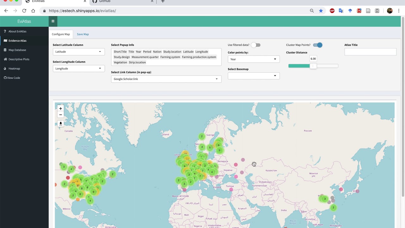Click the Vegetation popup tag
The width and height of the screenshot is (405, 228).
tap(120, 62)
